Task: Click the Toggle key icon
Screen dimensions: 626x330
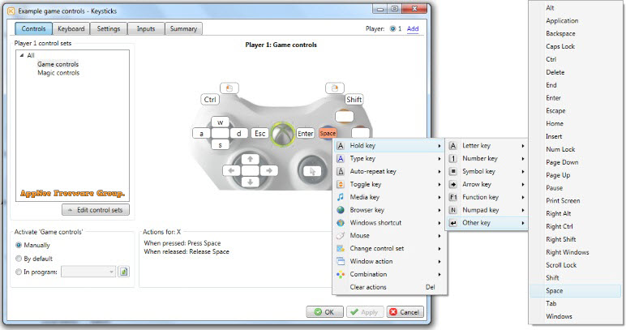Action: pos(341,184)
